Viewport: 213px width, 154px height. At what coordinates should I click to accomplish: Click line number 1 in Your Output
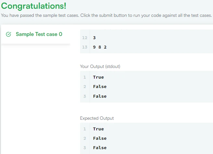pyautogui.click(x=85, y=77)
